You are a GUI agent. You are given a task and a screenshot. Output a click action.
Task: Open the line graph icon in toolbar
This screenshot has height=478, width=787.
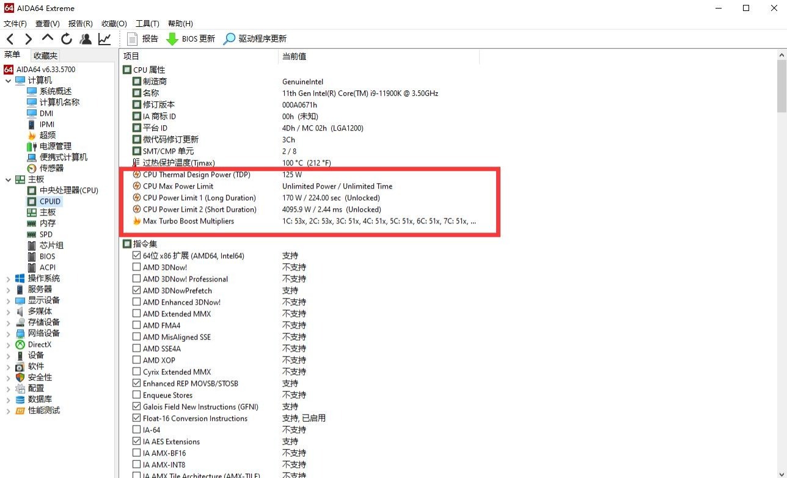point(104,39)
